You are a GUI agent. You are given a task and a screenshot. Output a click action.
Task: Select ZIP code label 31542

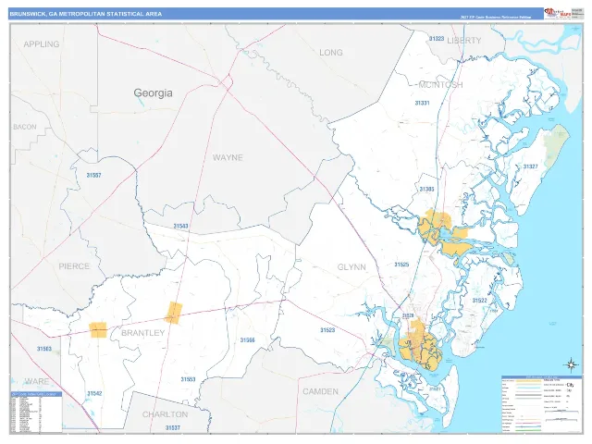(94, 393)
